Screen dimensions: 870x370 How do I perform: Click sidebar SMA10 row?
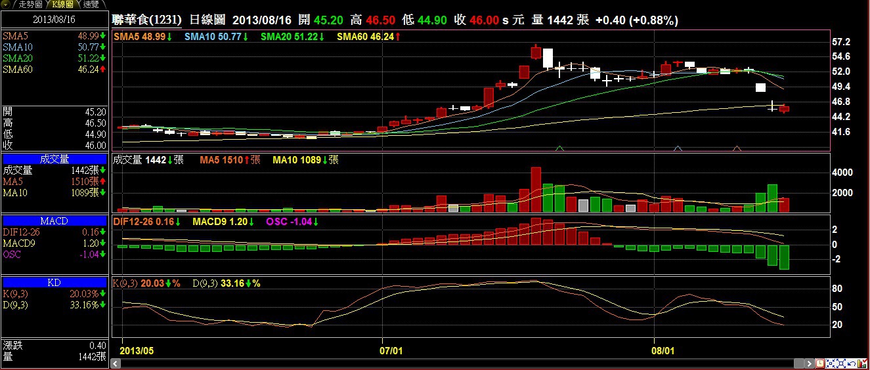pyautogui.click(x=54, y=47)
